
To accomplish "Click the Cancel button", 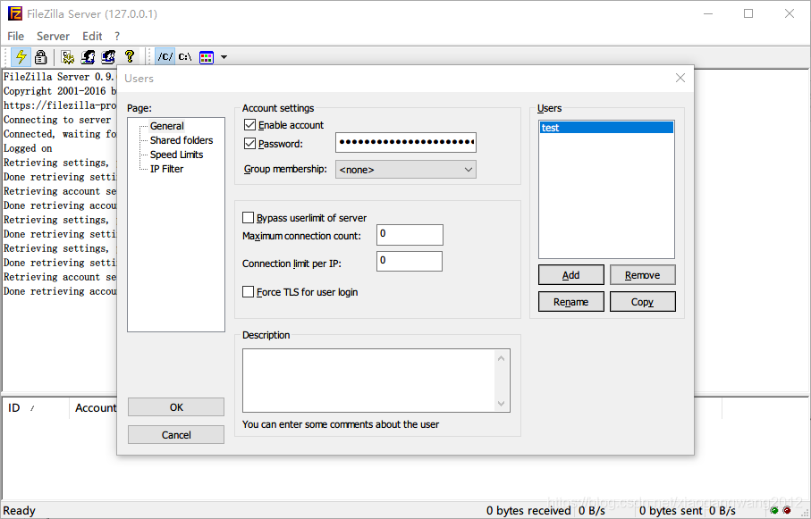I will point(176,435).
